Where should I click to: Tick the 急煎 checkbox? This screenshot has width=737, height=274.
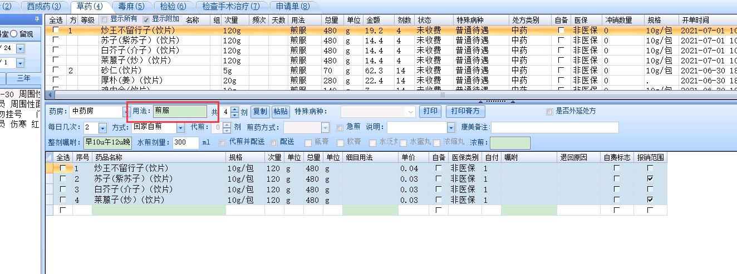point(340,127)
